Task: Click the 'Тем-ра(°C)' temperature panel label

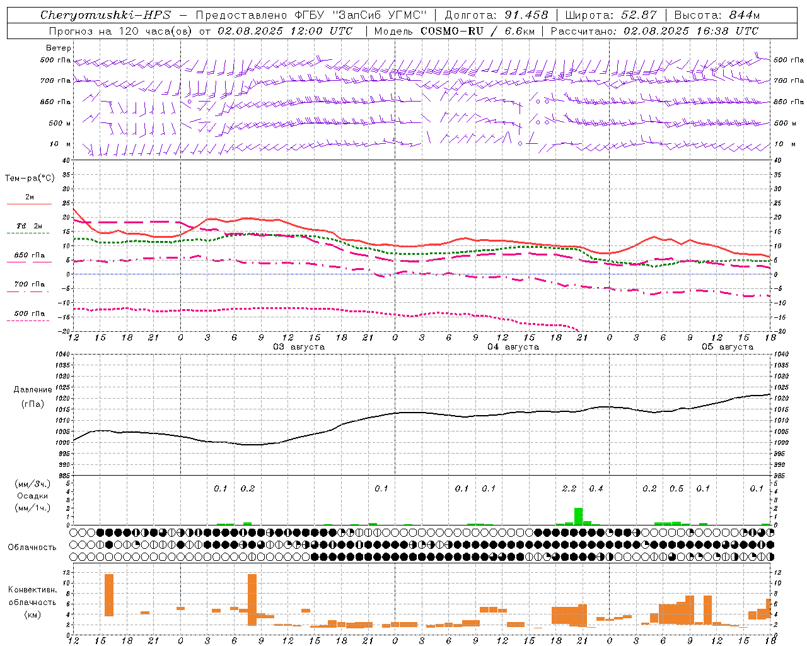Action: point(30,179)
